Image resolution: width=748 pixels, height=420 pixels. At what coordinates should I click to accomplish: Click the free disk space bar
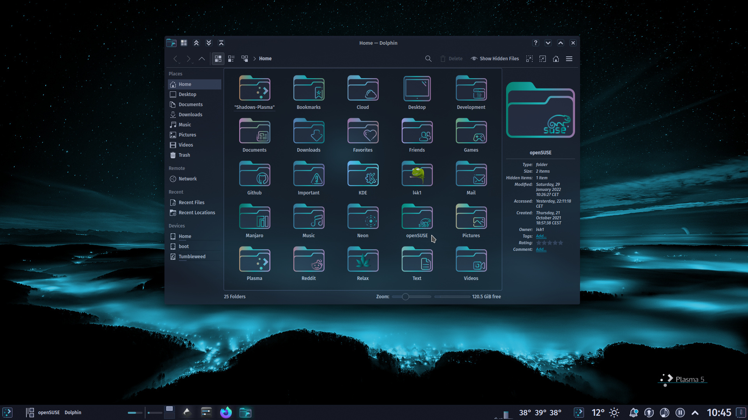coord(452,297)
